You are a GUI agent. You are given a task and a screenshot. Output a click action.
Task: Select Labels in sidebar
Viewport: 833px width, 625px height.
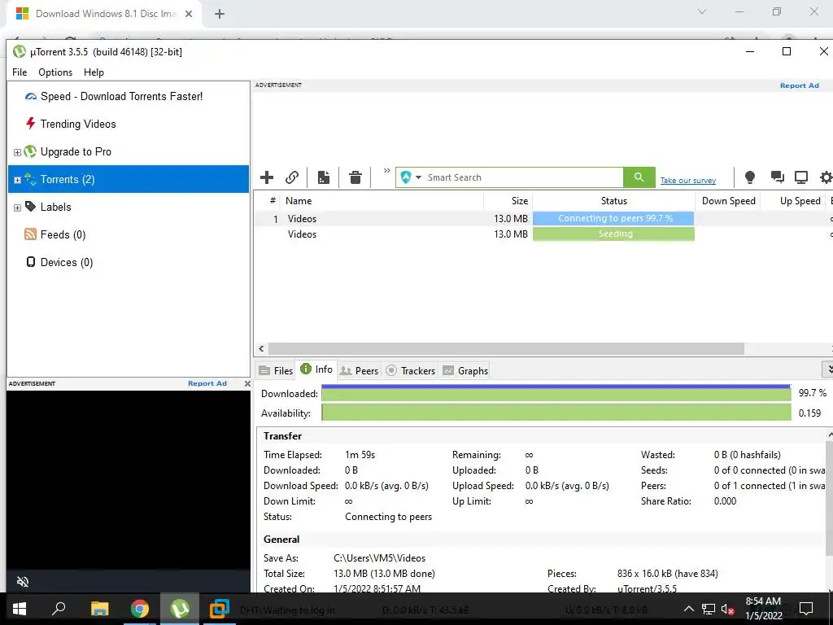(56, 207)
